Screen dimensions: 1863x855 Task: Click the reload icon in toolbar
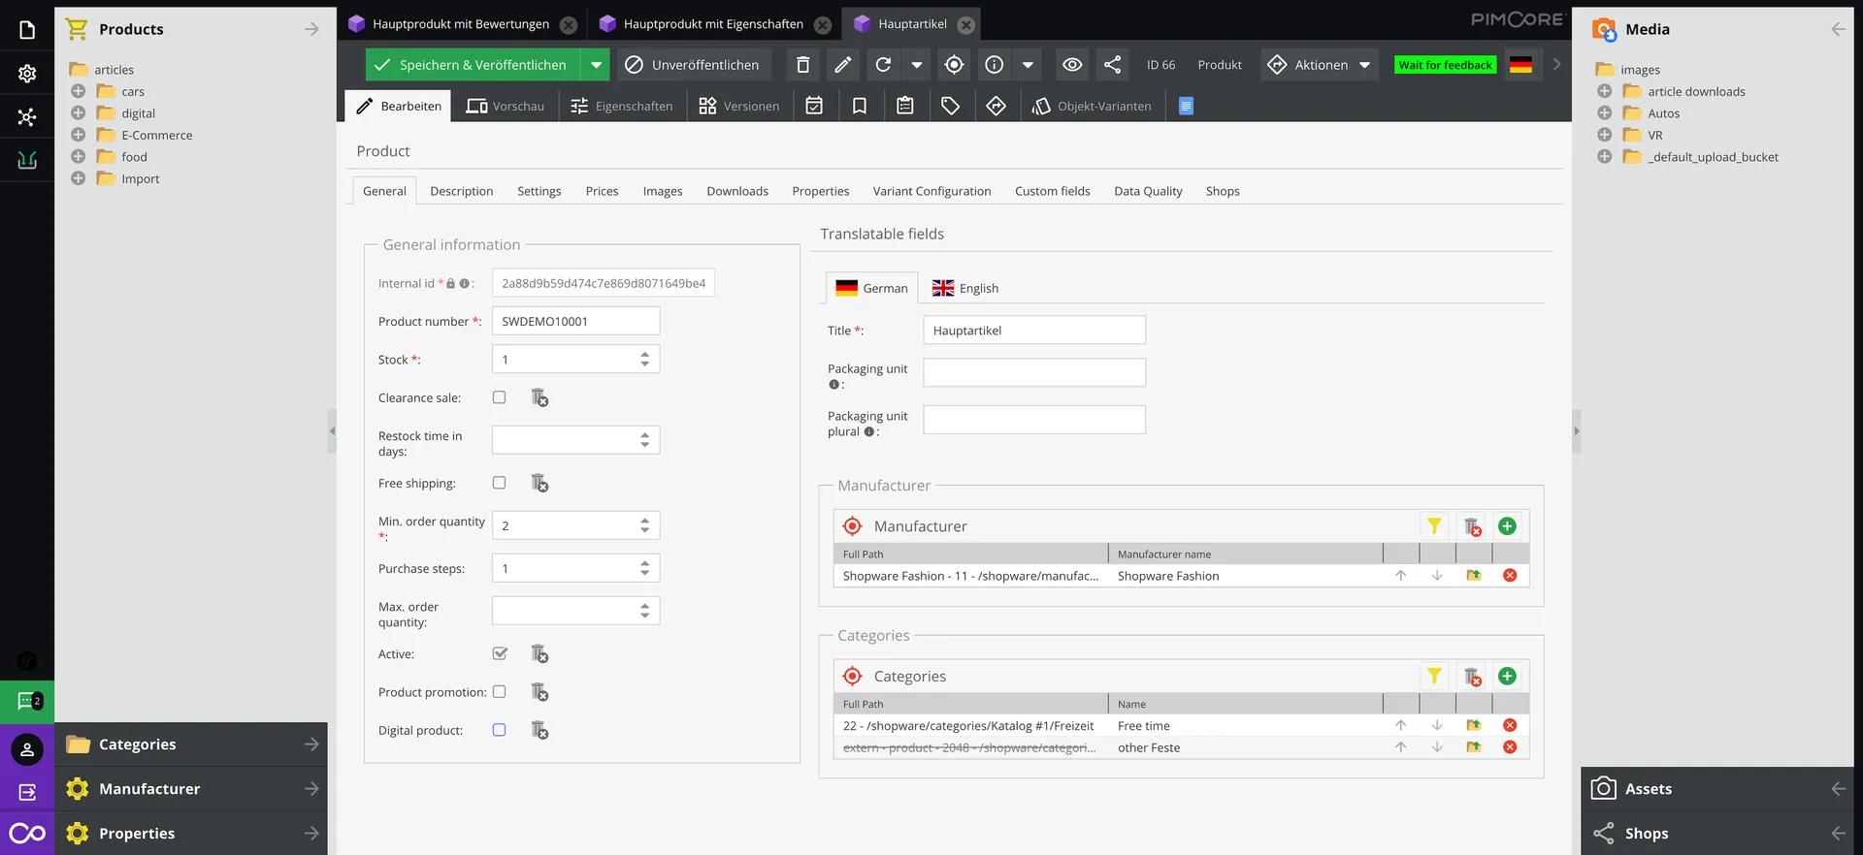(883, 65)
